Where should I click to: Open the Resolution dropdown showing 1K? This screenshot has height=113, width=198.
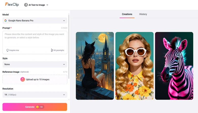tap(35, 95)
